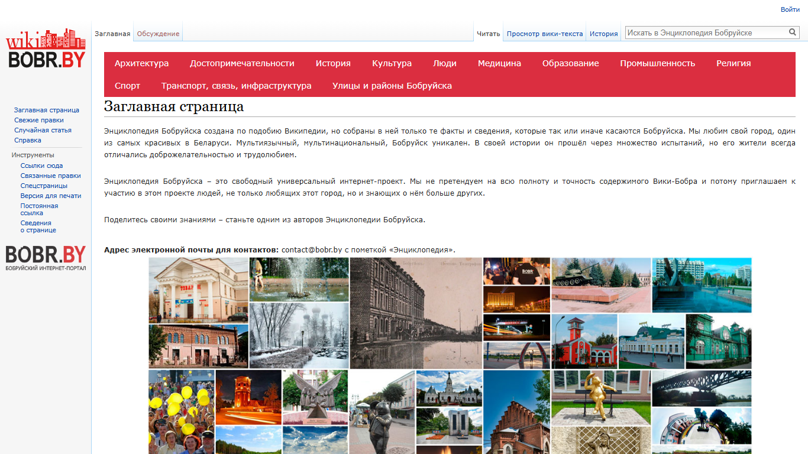
Task: Open the yellow balloons crowd photo
Action: (x=182, y=412)
